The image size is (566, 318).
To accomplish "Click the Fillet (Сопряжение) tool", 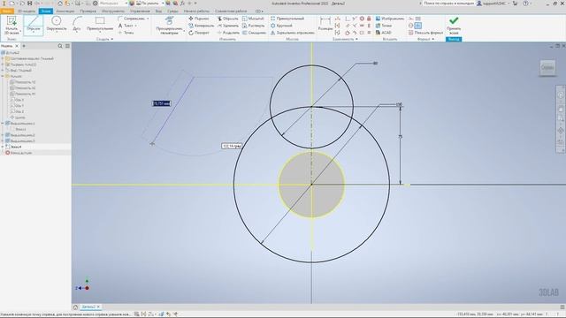I will tap(132, 19).
